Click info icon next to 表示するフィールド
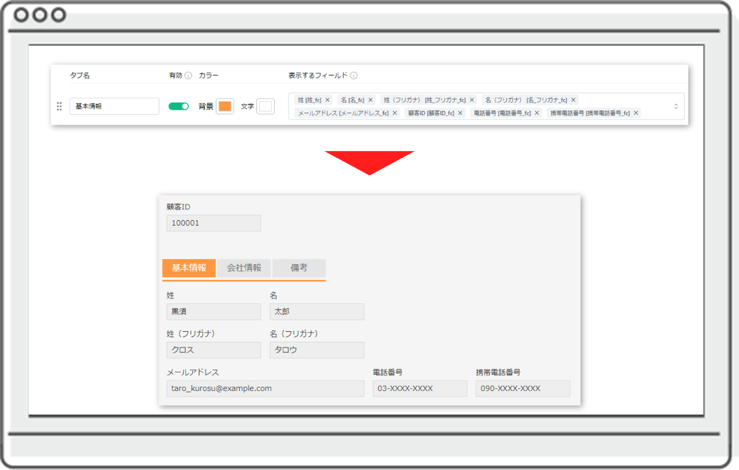 point(354,75)
